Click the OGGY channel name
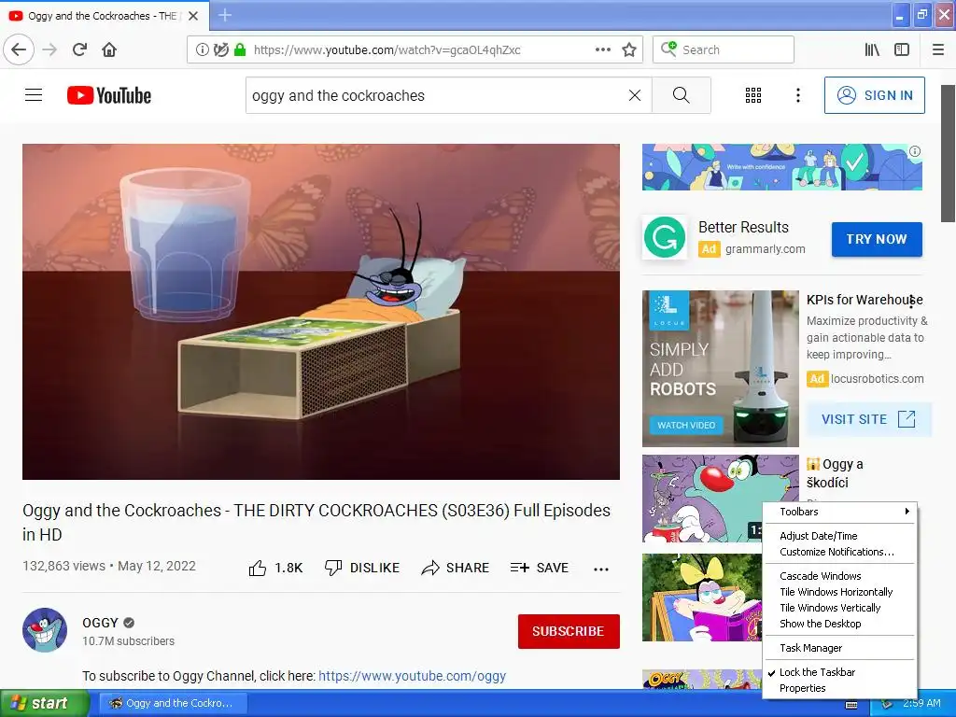This screenshot has width=956, height=717. [x=100, y=623]
